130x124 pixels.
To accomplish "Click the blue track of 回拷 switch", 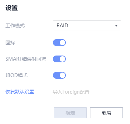I will coord(56,43).
